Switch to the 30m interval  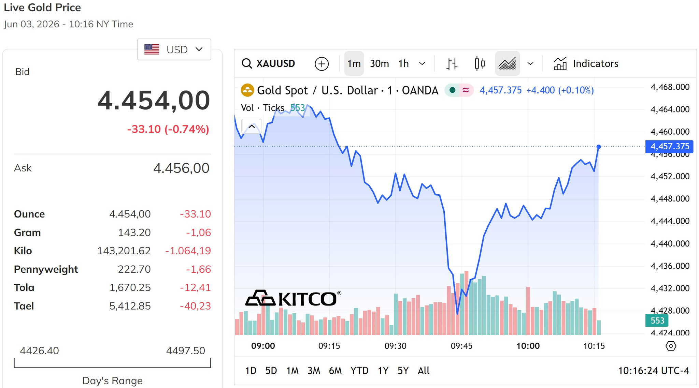379,64
